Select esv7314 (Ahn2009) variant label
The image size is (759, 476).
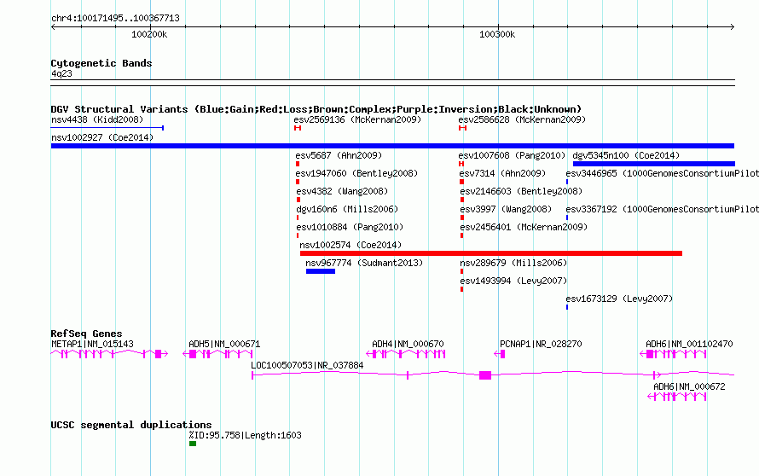click(x=502, y=173)
